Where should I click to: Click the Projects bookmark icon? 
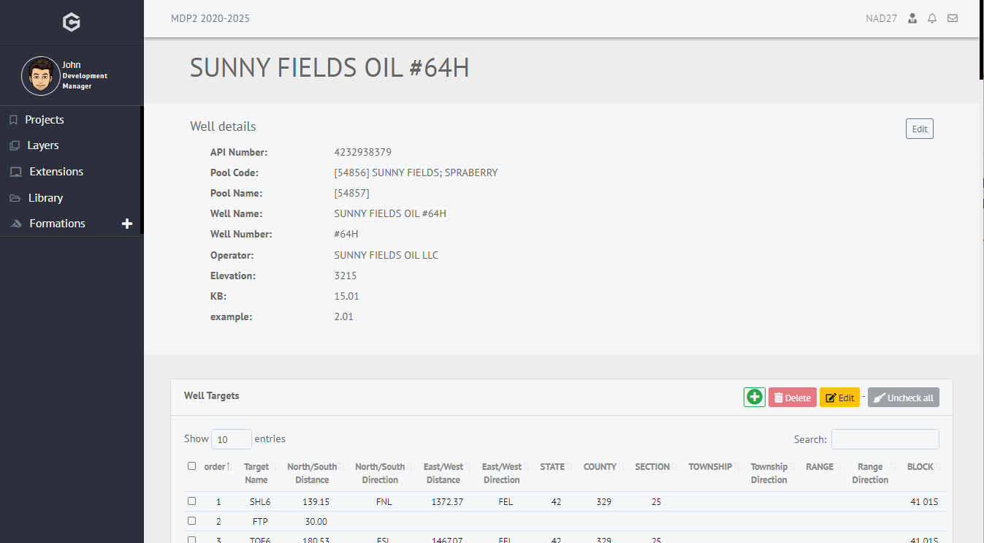pyautogui.click(x=13, y=120)
